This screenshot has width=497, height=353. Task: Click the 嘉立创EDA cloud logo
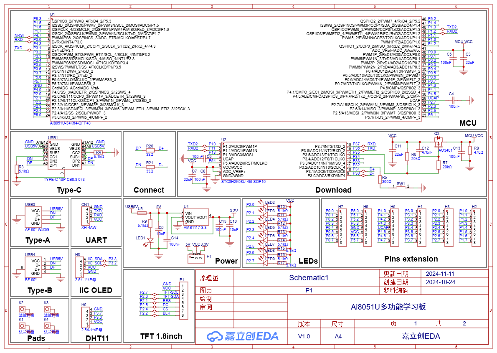pyautogui.click(x=243, y=336)
